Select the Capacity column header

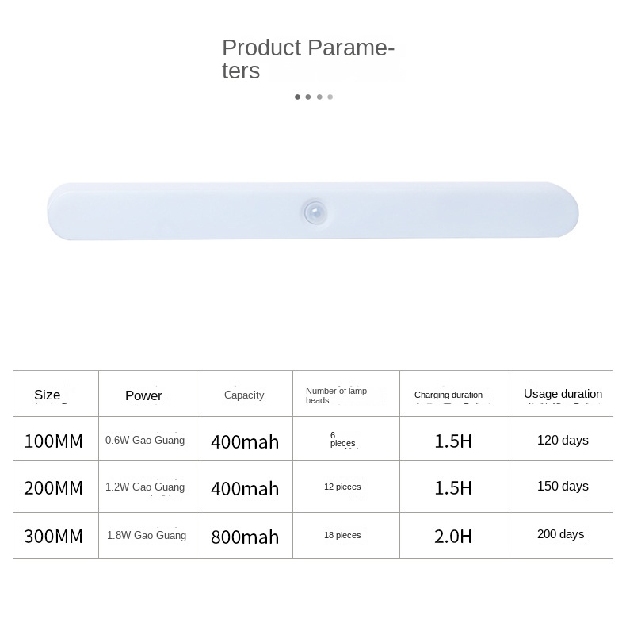(244, 395)
